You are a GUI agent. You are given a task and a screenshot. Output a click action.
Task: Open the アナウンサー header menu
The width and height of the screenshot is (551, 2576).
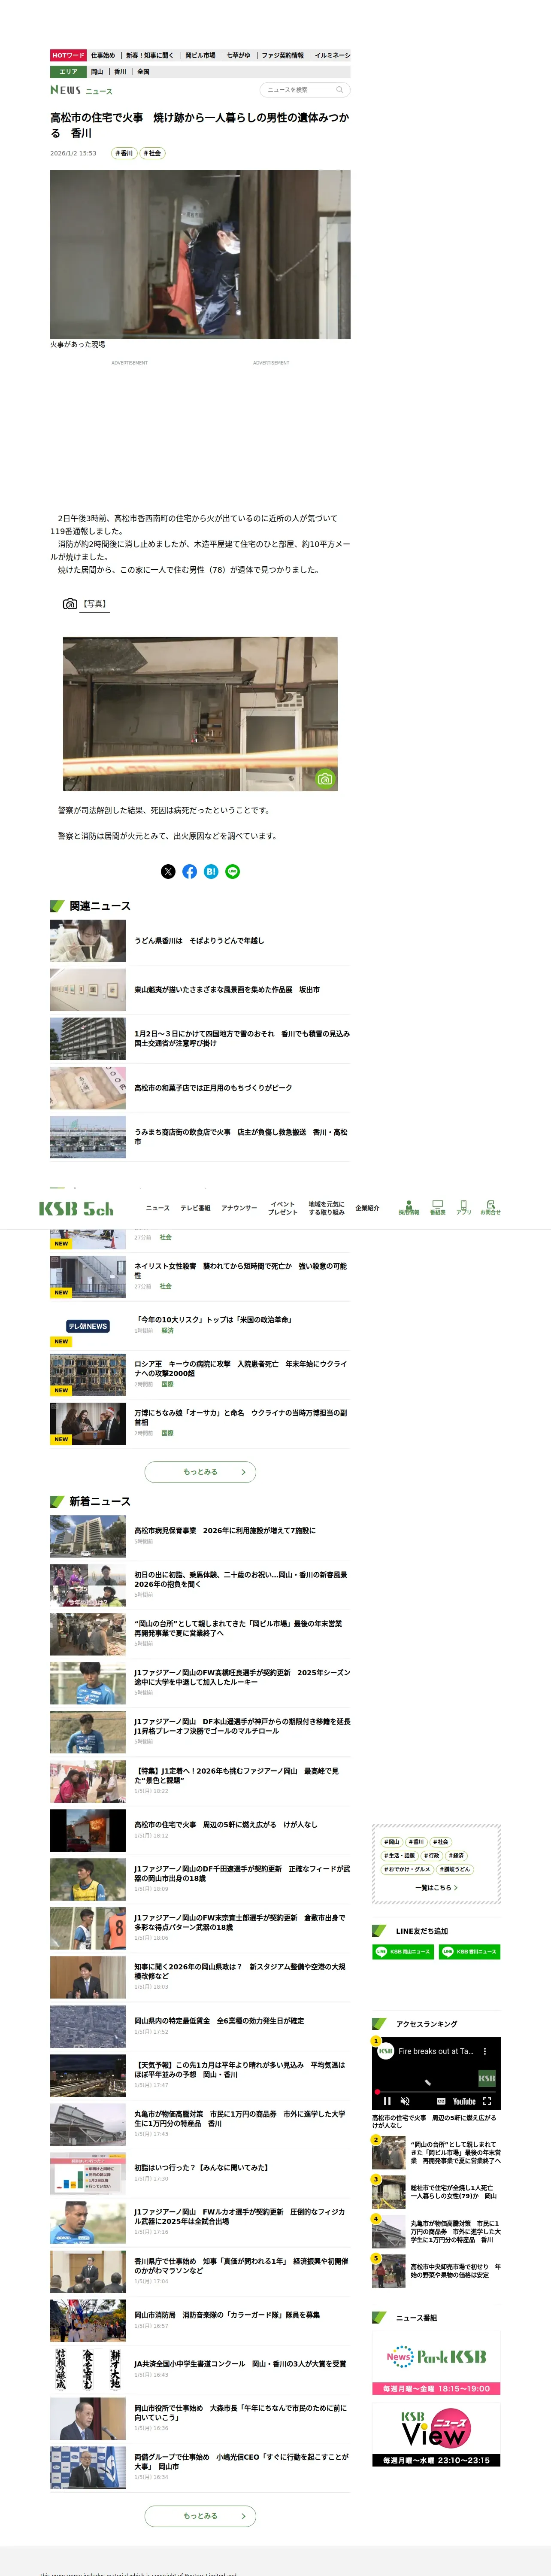tap(239, 1208)
